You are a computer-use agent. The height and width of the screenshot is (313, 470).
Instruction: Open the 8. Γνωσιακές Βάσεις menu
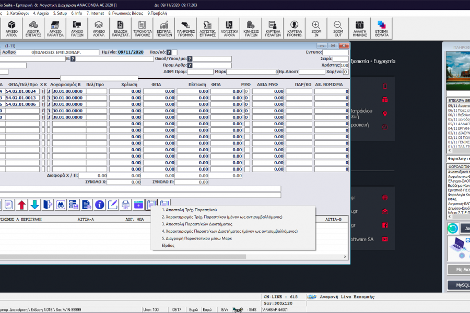(x=125, y=13)
